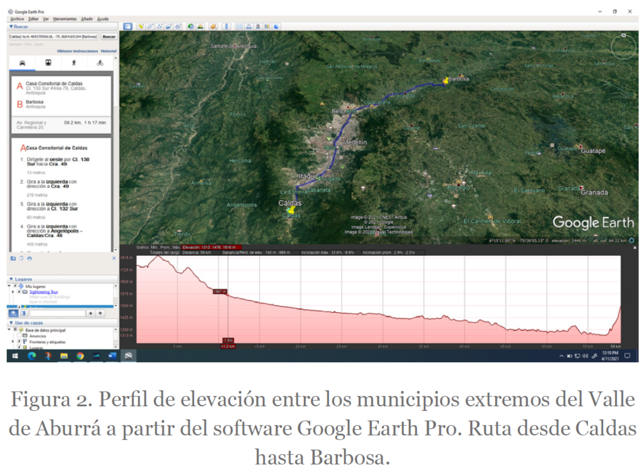
Task: Open the Herramientas menu
Action: pyautogui.click(x=65, y=19)
